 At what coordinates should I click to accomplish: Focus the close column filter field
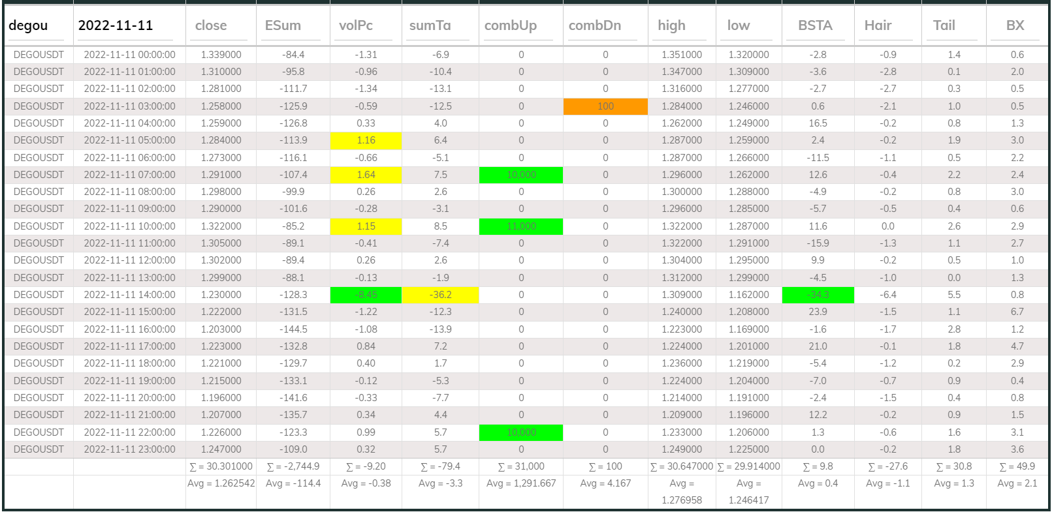pos(220,26)
